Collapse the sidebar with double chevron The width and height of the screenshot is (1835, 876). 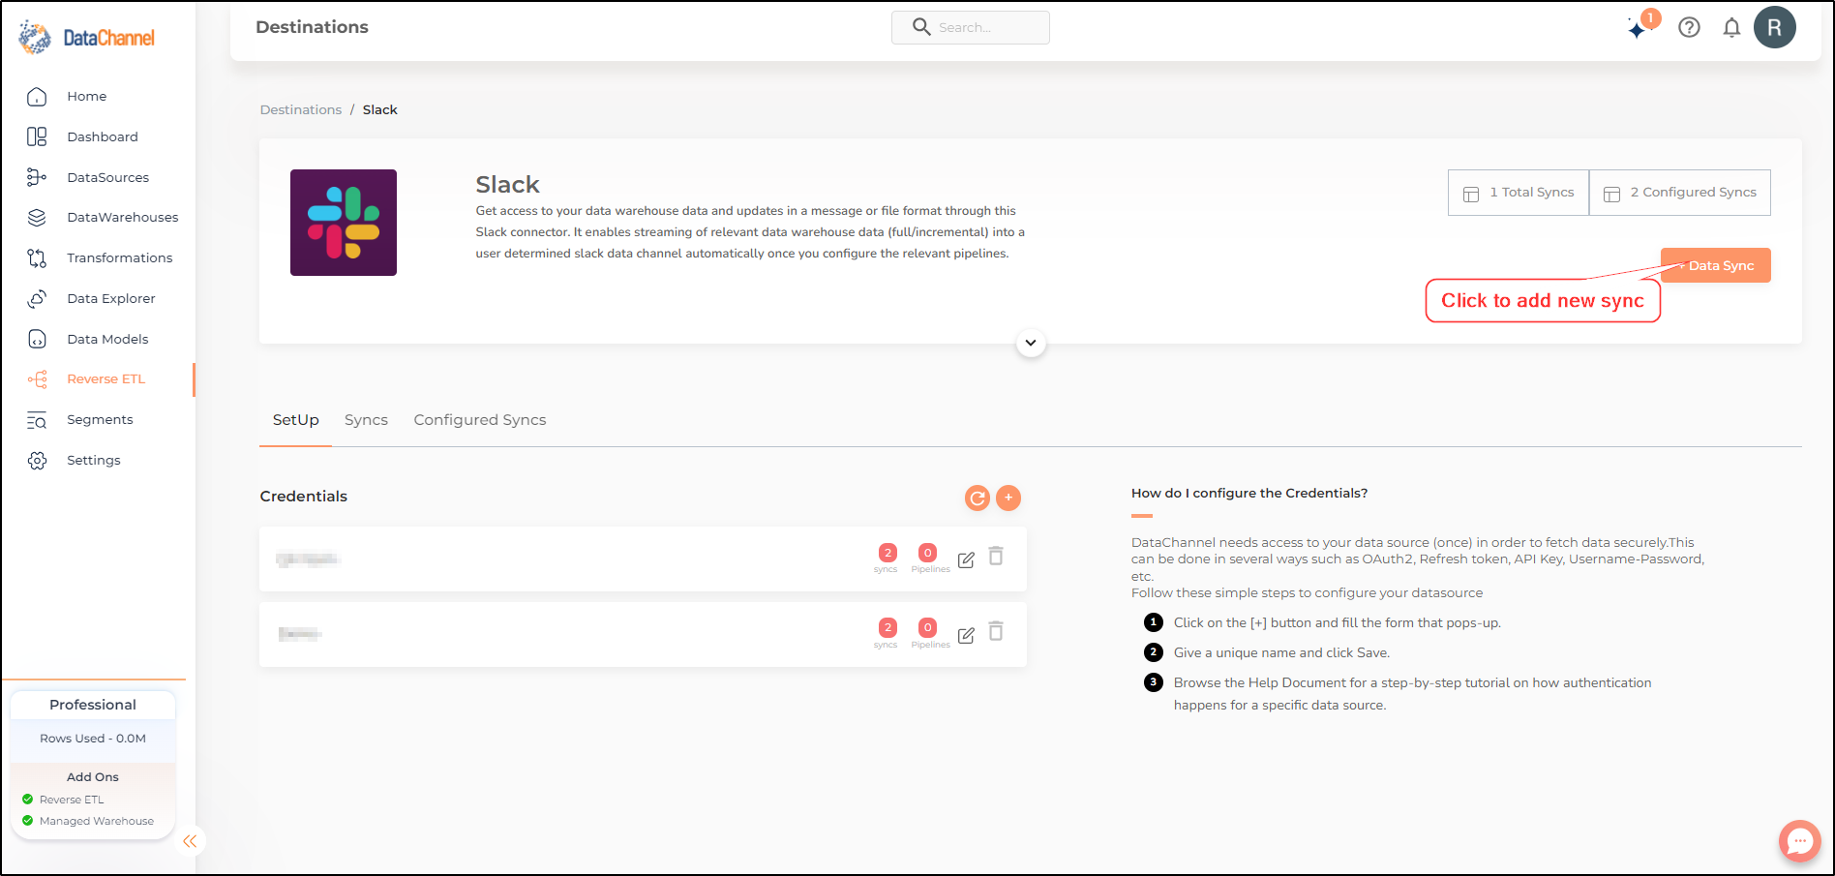tap(190, 841)
